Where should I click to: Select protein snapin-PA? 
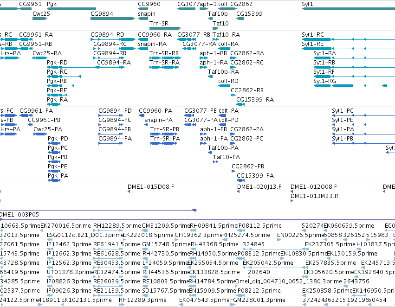tap(158, 120)
